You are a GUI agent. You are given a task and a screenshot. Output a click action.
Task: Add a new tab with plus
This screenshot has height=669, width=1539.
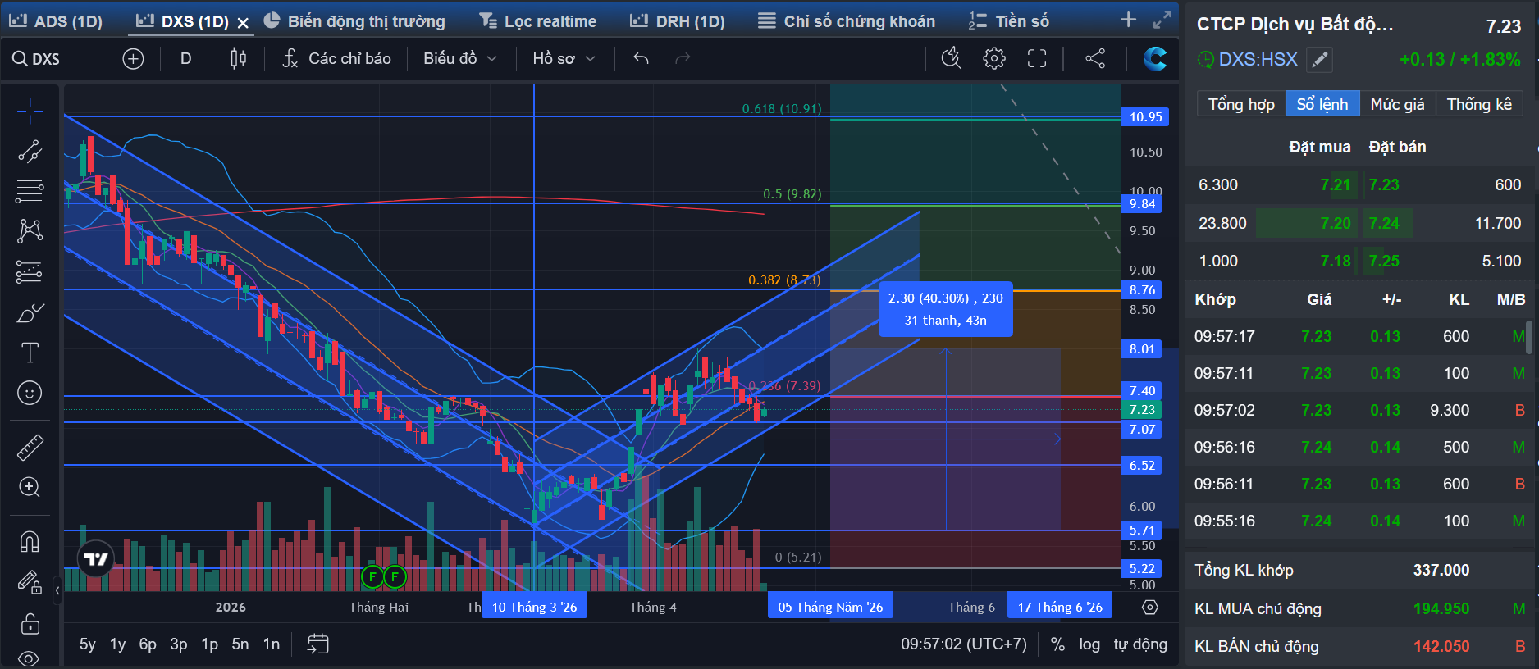(1129, 20)
